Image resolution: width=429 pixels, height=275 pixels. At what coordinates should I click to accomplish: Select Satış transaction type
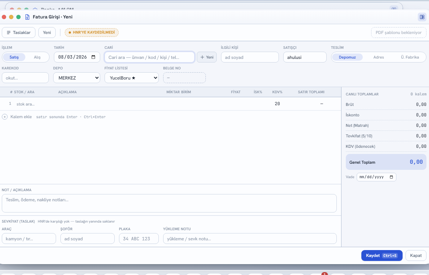[x=14, y=57]
